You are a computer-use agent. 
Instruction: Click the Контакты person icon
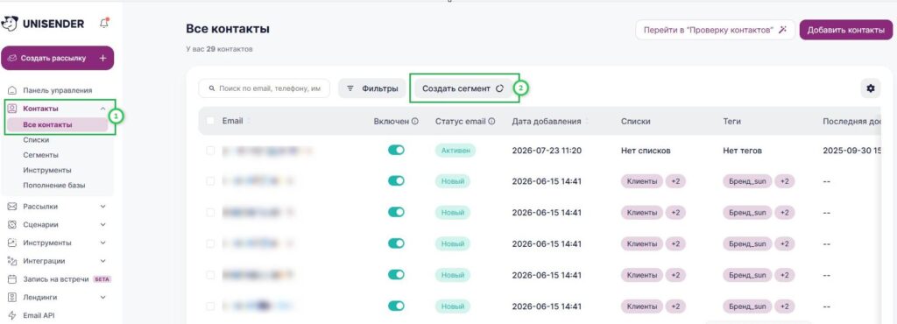tap(12, 109)
